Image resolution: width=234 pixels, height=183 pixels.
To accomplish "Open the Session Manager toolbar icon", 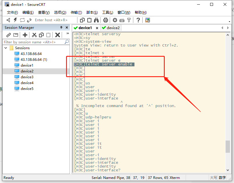I will [8, 20].
